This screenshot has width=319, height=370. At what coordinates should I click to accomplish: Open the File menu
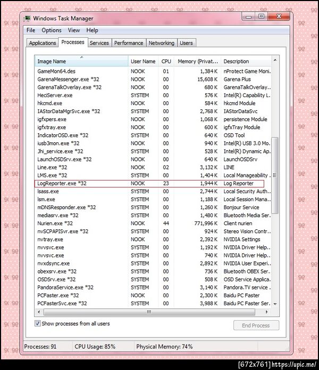click(31, 30)
